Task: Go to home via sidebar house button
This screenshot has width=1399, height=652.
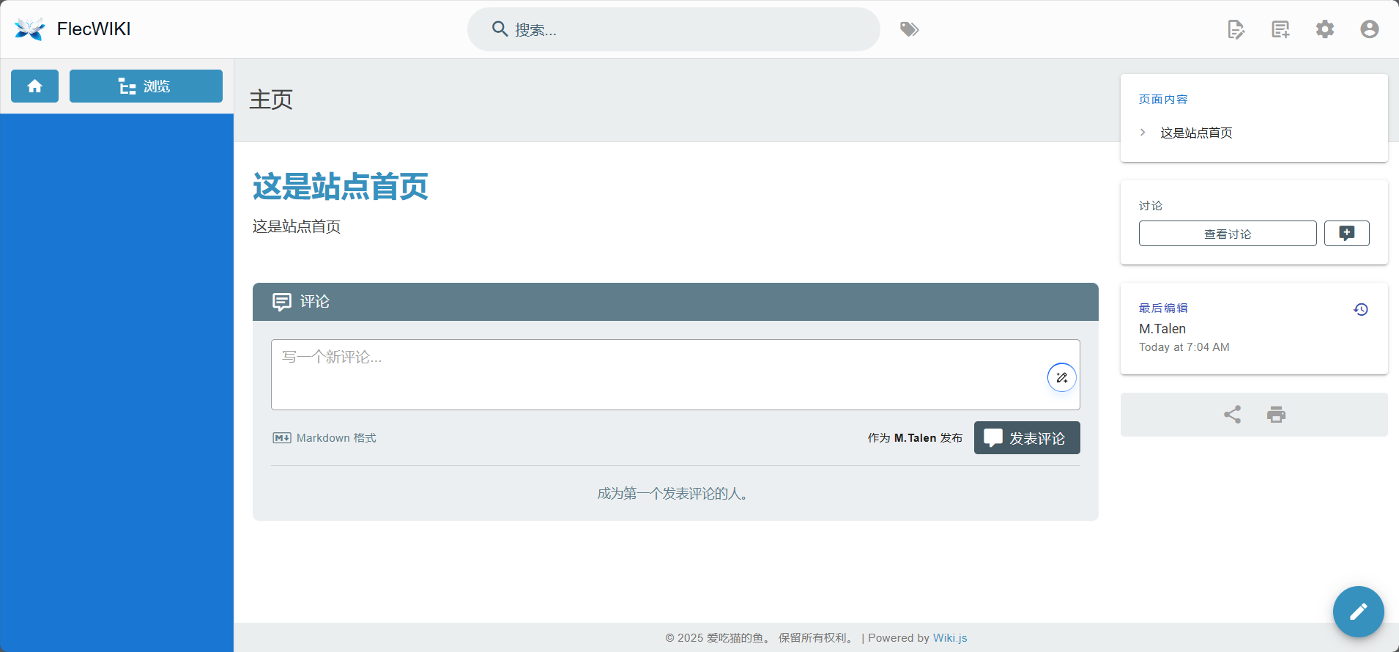Action: (x=34, y=86)
